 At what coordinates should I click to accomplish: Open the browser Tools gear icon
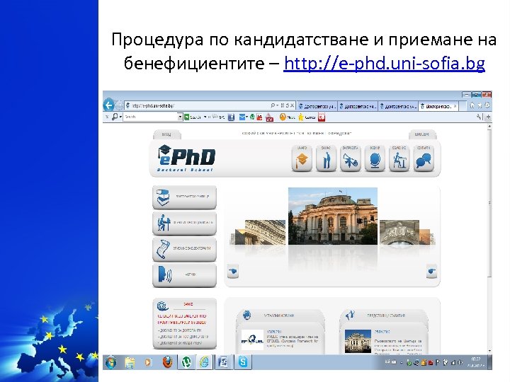click(x=487, y=105)
